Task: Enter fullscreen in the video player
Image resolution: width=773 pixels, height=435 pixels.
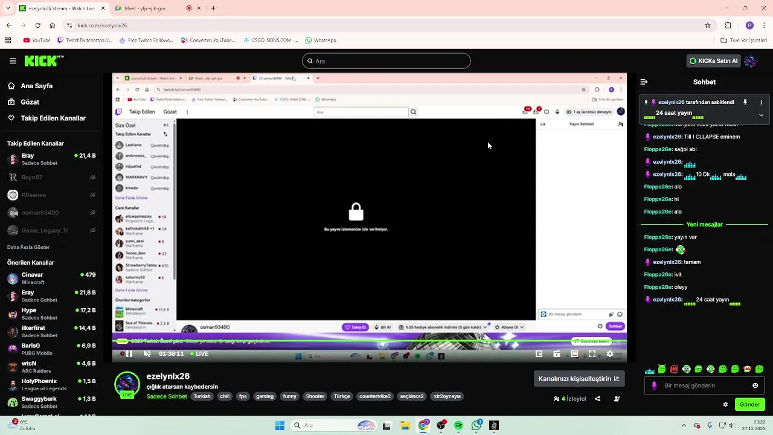Action: tap(592, 354)
